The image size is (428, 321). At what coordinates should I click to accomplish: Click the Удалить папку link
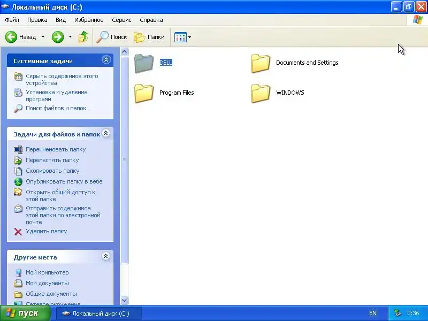pyautogui.click(x=47, y=232)
